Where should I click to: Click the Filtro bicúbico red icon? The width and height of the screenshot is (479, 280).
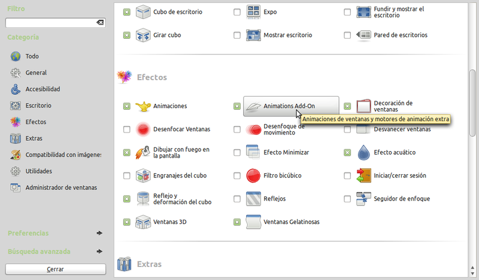(x=254, y=176)
